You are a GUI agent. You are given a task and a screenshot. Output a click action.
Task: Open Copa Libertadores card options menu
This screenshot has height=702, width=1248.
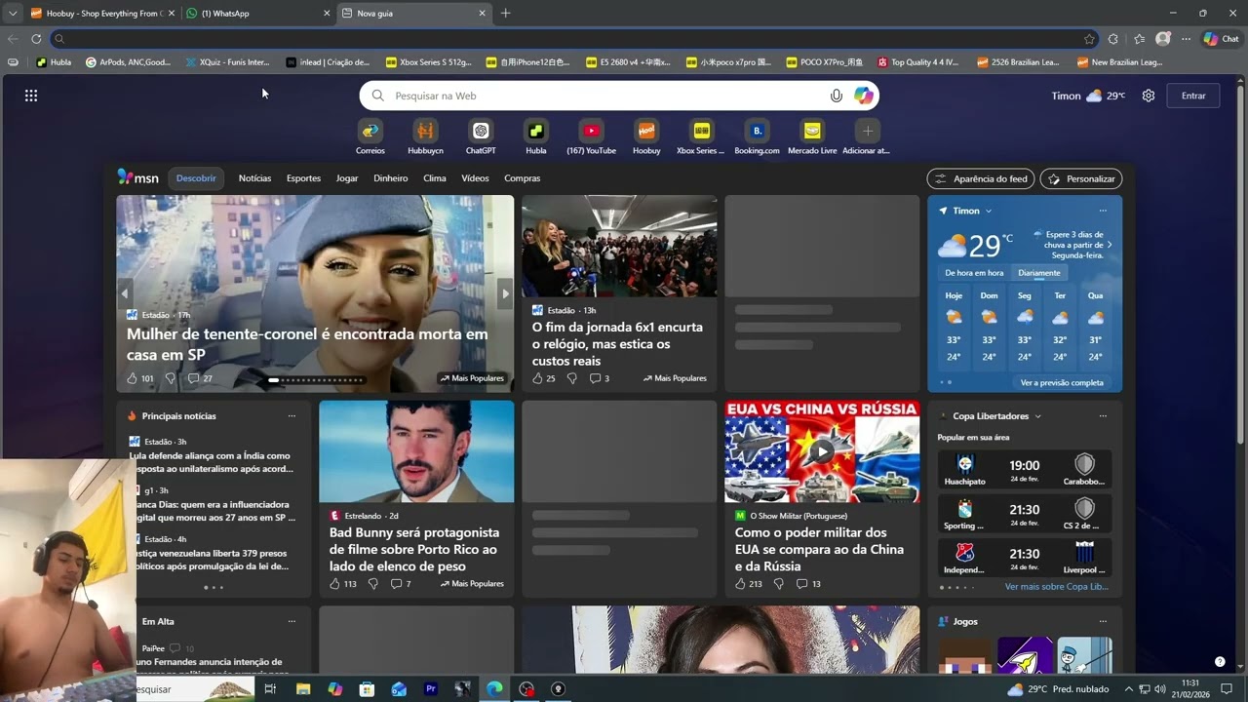[1103, 416]
